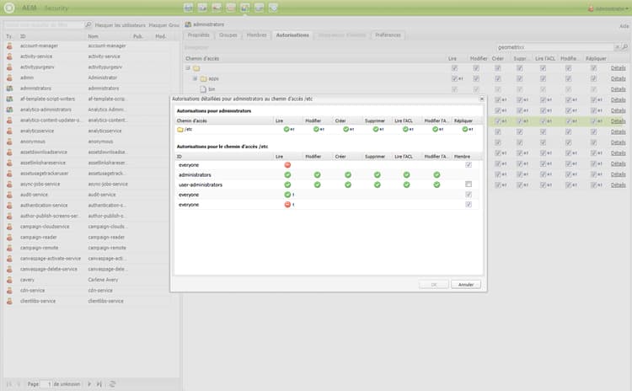Toggle the Répliquer checkbox in the bin row
The image size is (632, 391).
point(594,89)
